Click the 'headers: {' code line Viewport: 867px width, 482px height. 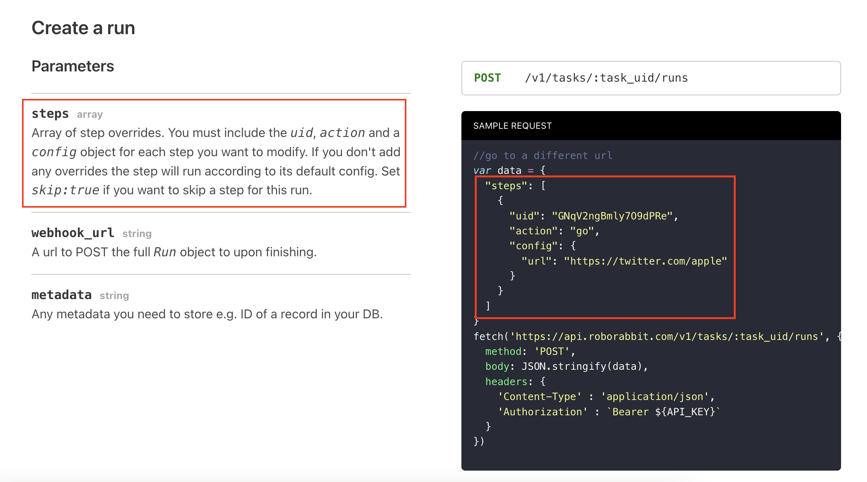(515, 382)
